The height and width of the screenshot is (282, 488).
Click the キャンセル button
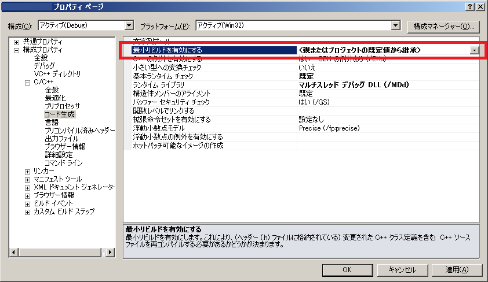[402, 270]
